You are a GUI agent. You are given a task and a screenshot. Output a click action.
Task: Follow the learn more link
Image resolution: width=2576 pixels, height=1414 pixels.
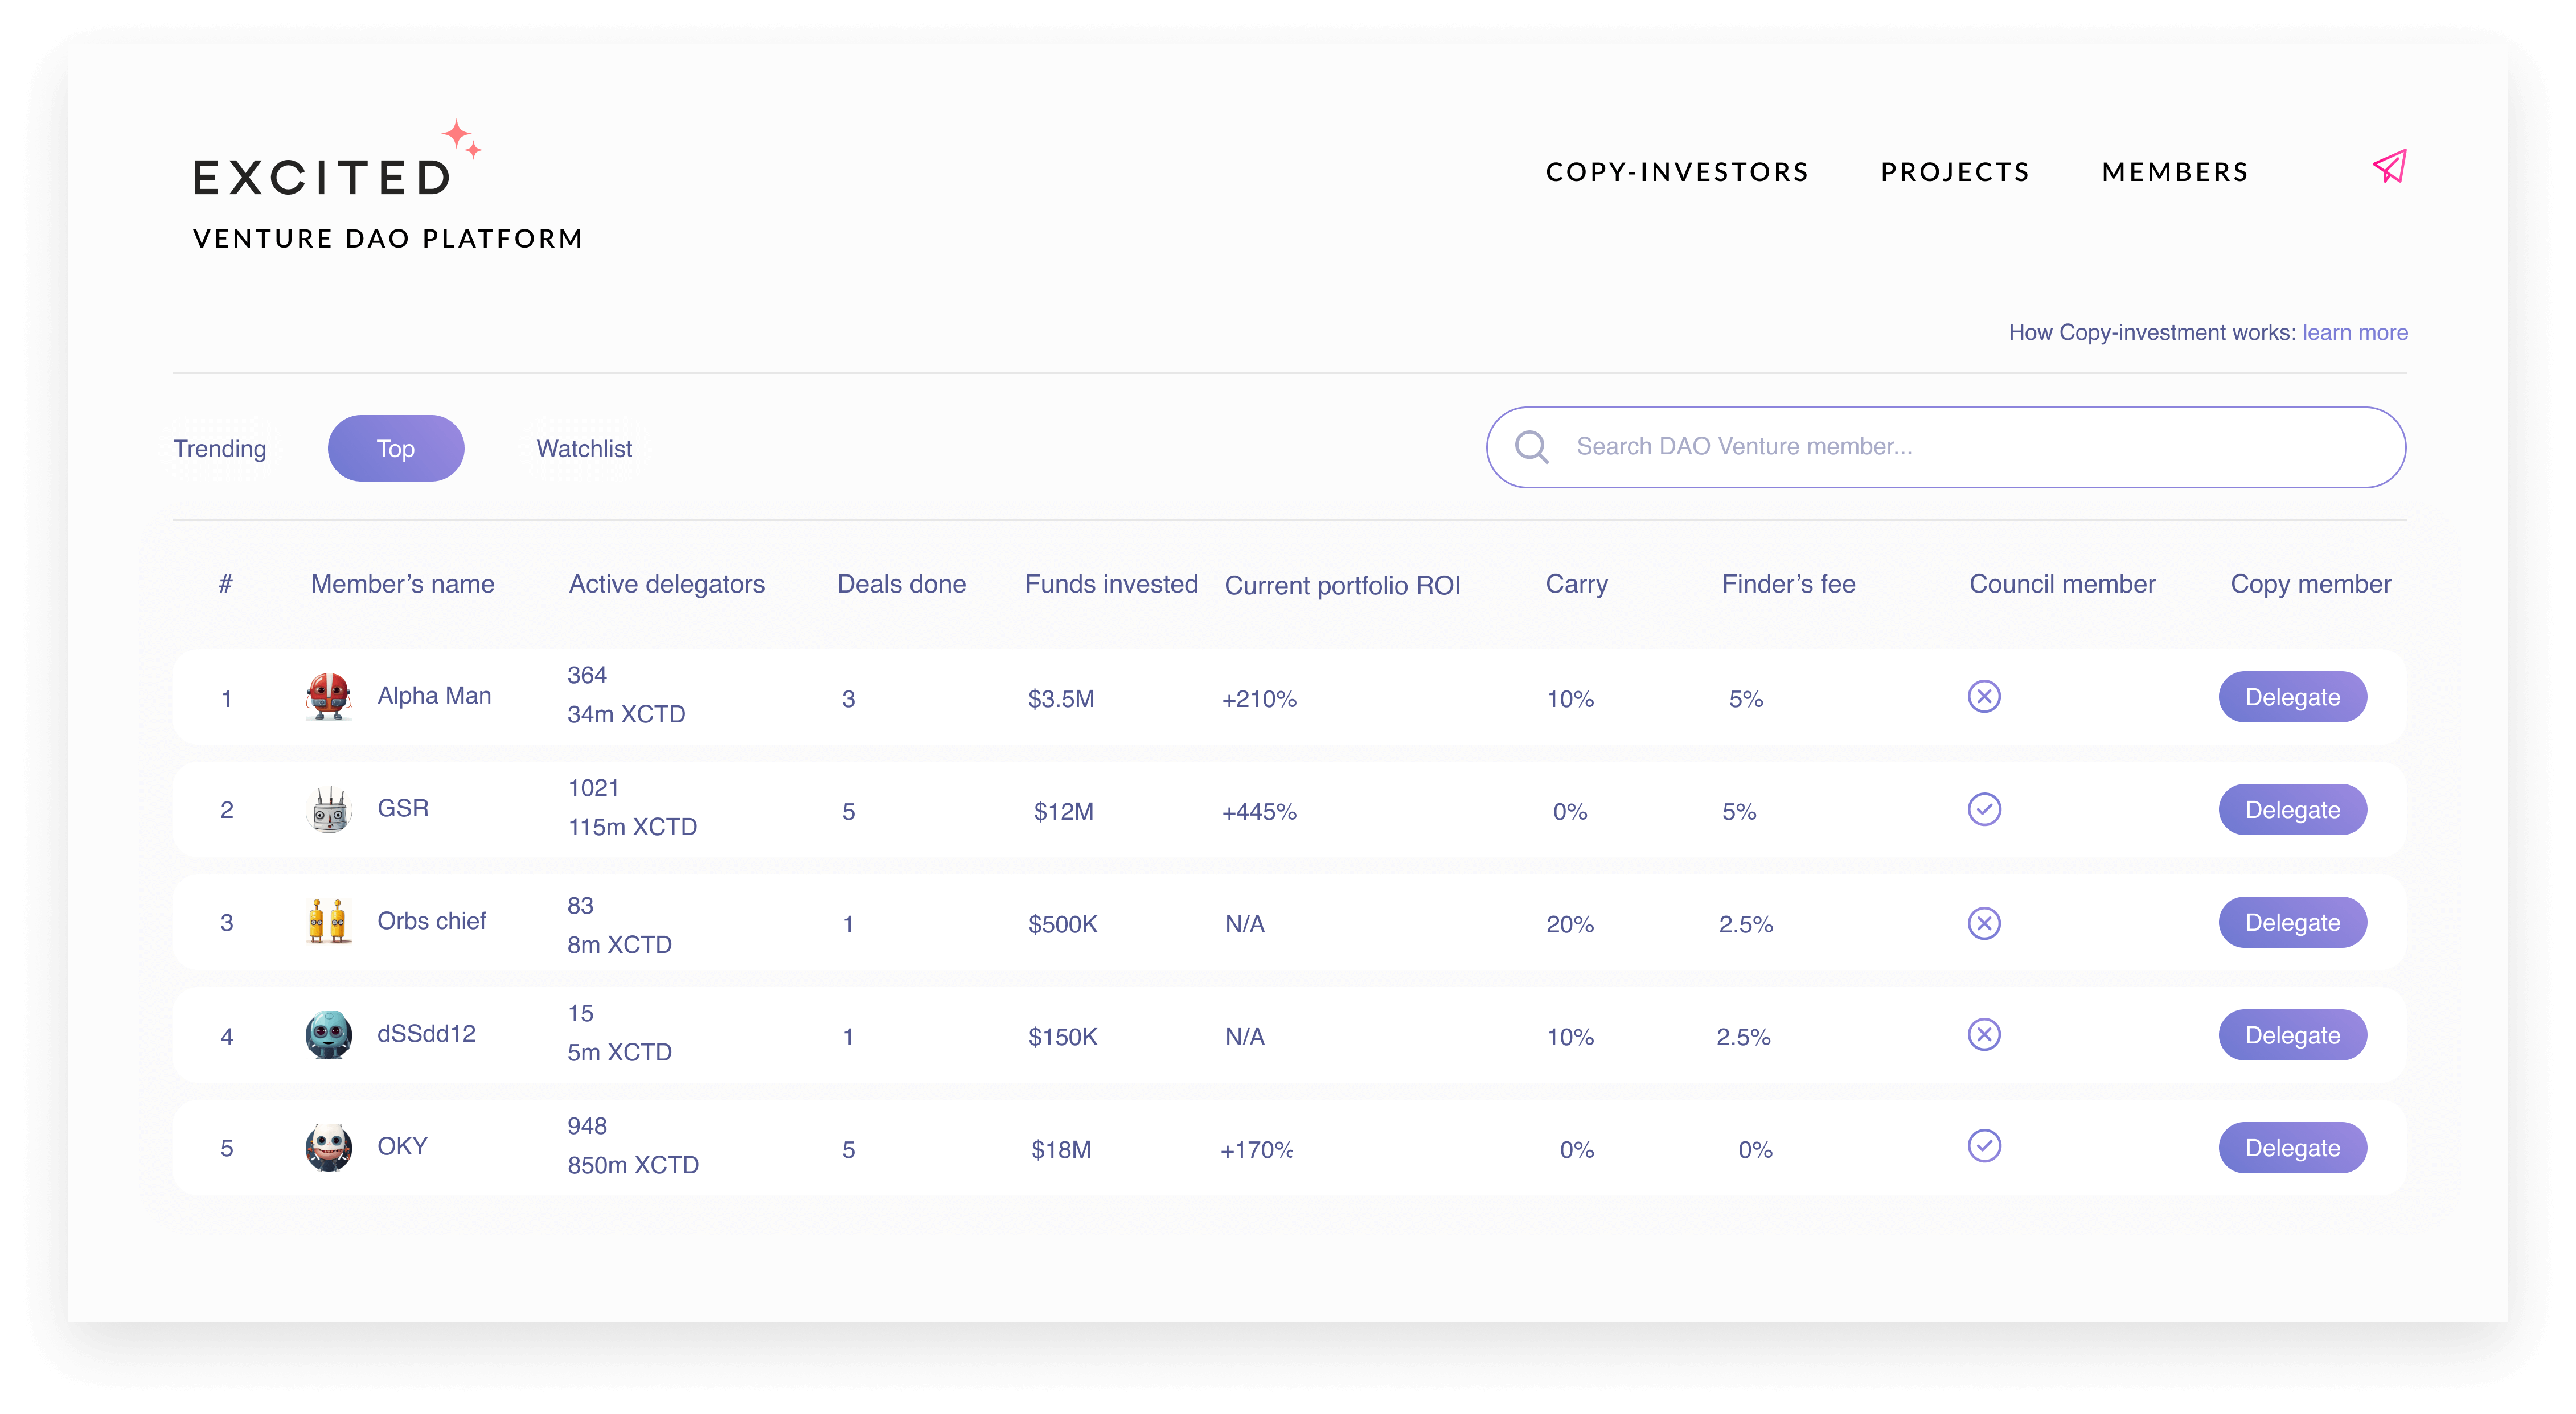pyautogui.click(x=2355, y=332)
